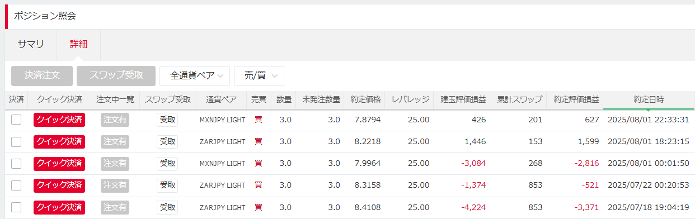Tick checkbox for MXNJPY position at 7.9964
The width and height of the screenshot is (695, 219).
(16, 163)
